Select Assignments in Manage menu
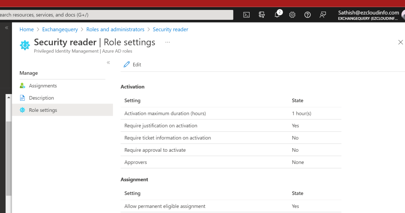The image size is (405, 213). coord(43,86)
